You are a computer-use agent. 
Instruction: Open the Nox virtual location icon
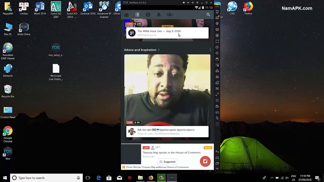click(x=217, y=24)
